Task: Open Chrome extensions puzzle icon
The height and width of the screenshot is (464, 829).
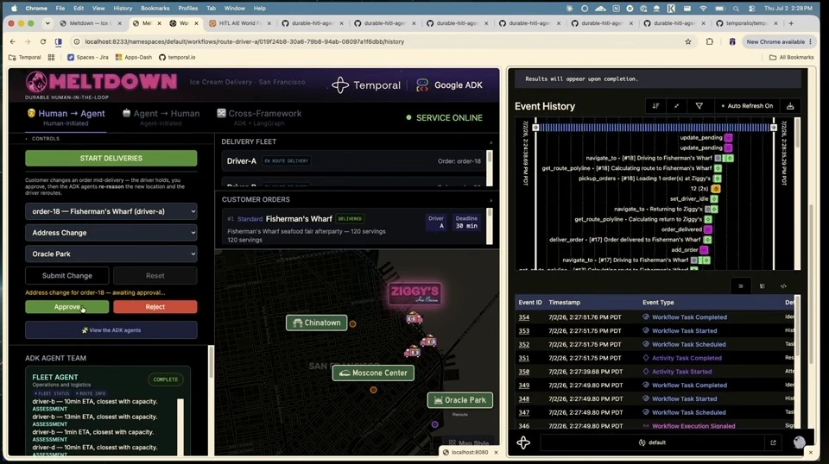Action: point(710,41)
